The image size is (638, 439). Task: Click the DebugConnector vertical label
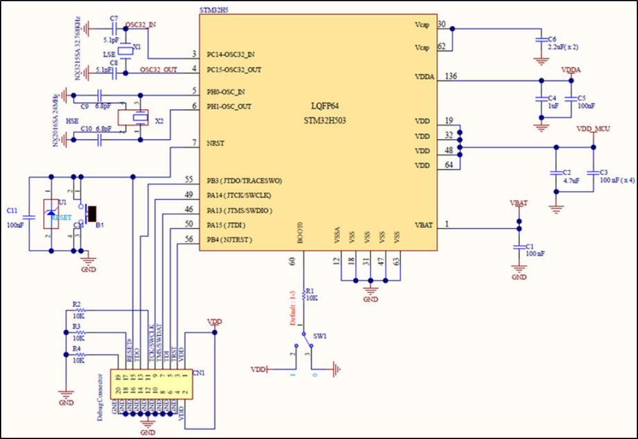100,397
